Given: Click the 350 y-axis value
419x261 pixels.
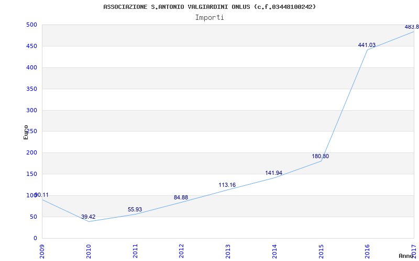Looking at the screenshot, I should pyautogui.click(x=31, y=89).
